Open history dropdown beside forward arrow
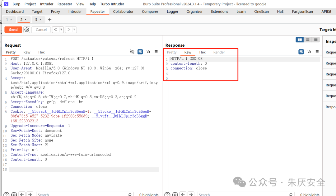The image size is (336, 196). [x=74, y=30]
